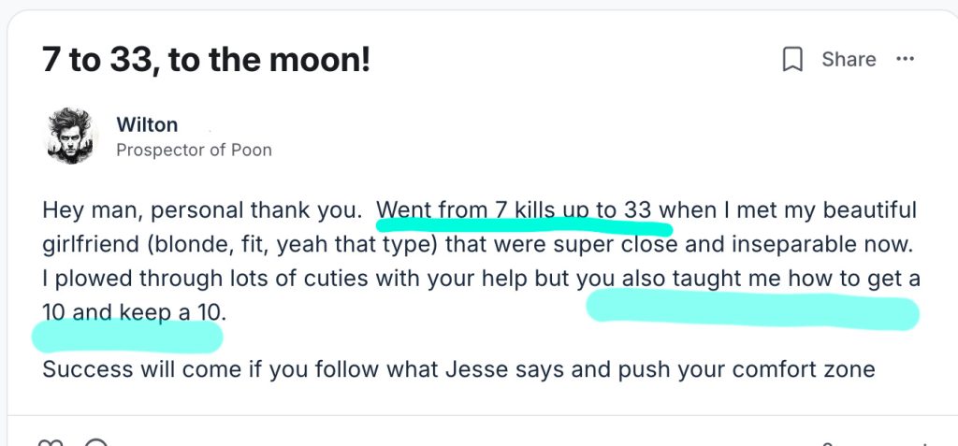The width and height of the screenshot is (958, 446).
Task: Click the phrase "you also taught me how to get a"
Action: click(748, 279)
